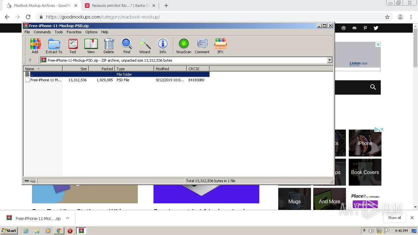Open downloaded Free-iPhone-11-Moc....zip item
Screen dimensions: 418x235
point(38,218)
